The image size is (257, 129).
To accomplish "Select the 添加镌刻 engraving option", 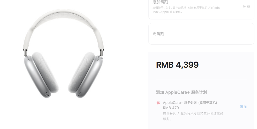I will 201,9.
